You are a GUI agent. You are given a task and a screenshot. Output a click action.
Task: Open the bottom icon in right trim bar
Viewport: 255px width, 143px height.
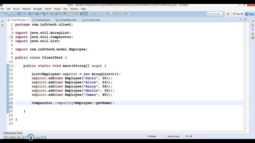pyautogui.click(x=253, y=38)
